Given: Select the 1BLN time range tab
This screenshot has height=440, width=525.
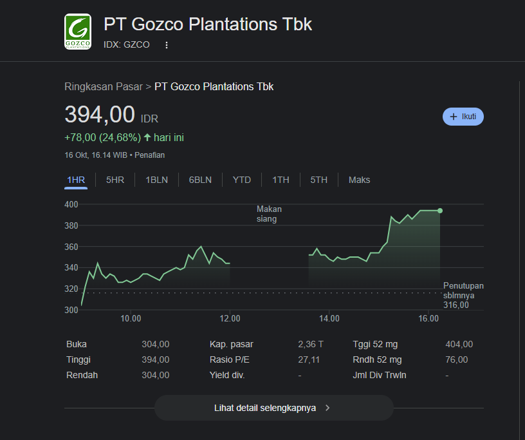Looking at the screenshot, I should [156, 180].
